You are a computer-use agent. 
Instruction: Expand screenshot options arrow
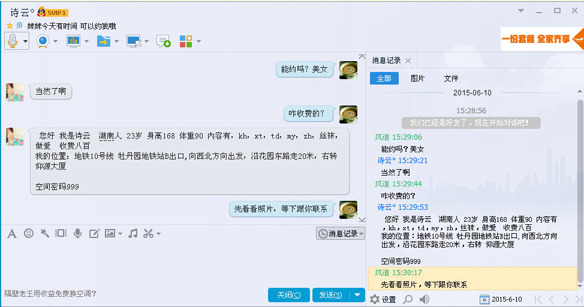158,234
